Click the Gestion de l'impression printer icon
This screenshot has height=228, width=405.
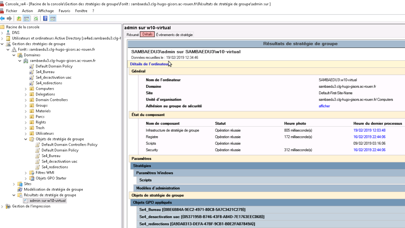(x=8, y=206)
